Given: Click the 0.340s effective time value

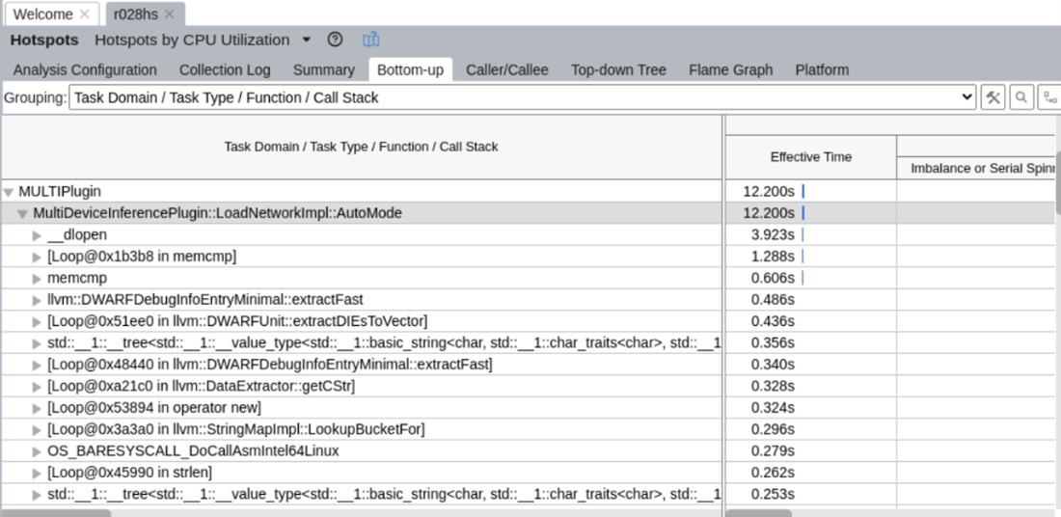Looking at the screenshot, I should (773, 365).
